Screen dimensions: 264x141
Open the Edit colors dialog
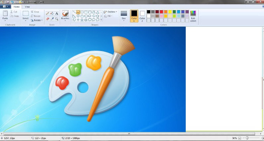[193, 16]
